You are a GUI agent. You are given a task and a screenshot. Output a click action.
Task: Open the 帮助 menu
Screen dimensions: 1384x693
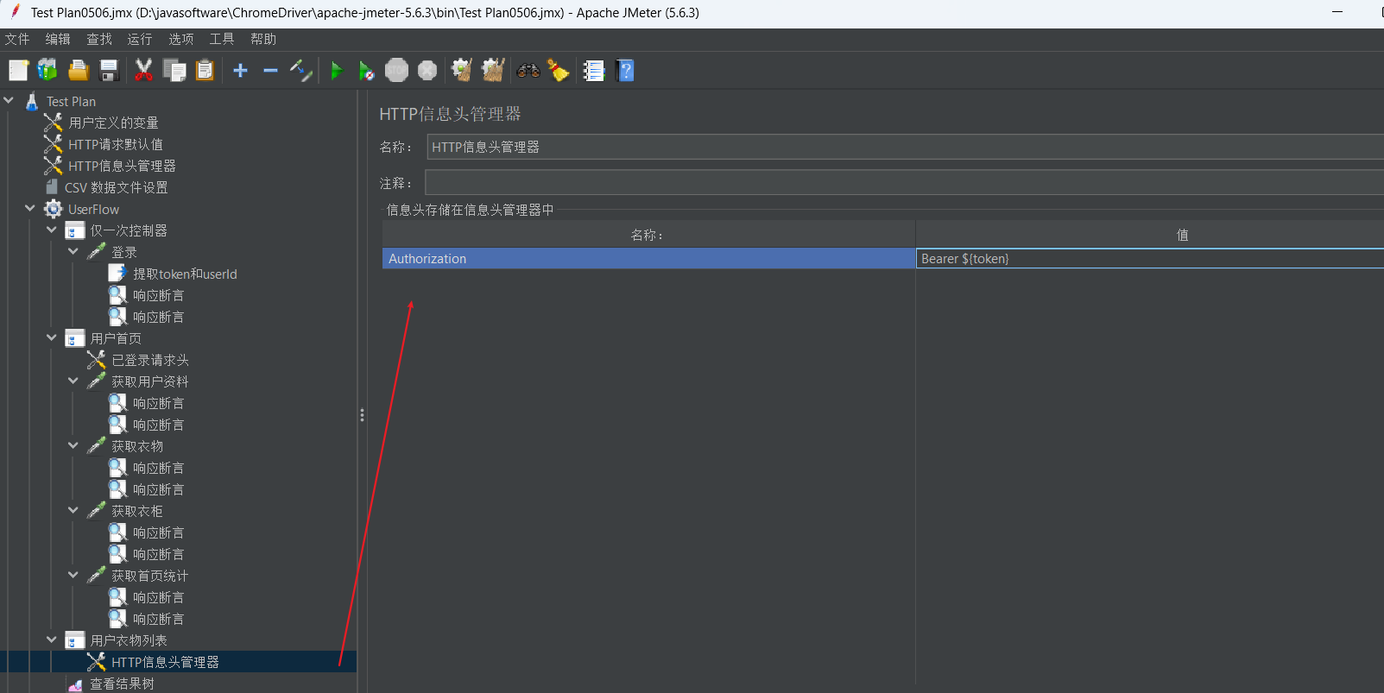[263, 39]
